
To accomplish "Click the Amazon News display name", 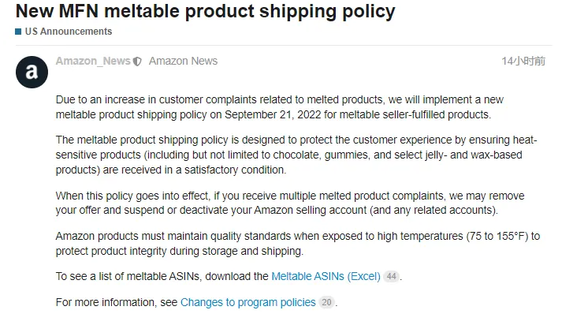I will (183, 61).
